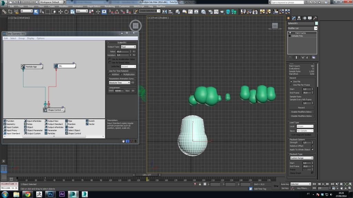353x198 pixels.
Task: Open the Graph Editors menu
Action: pos(93,6)
